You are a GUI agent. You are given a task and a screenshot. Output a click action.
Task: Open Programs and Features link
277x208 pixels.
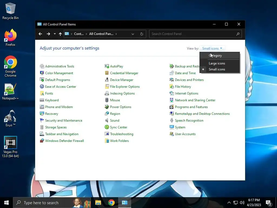click(191, 107)
